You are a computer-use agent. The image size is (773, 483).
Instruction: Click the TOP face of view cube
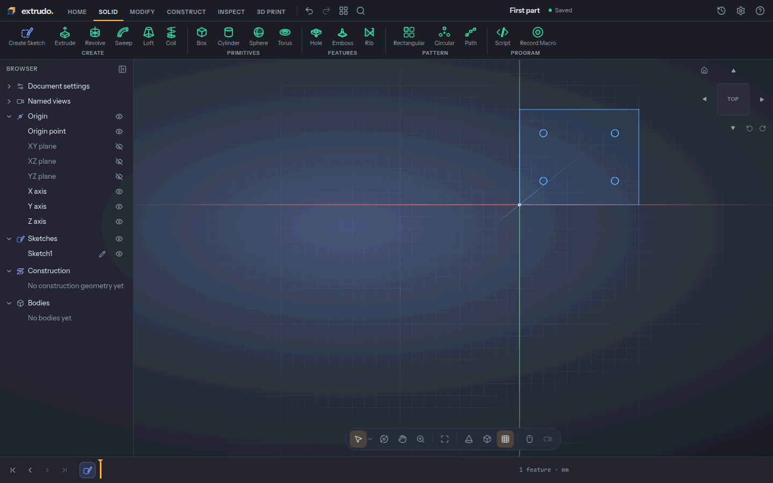click(733, 99)
